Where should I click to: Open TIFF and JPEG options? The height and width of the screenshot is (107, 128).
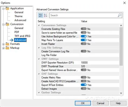[22, 36]
